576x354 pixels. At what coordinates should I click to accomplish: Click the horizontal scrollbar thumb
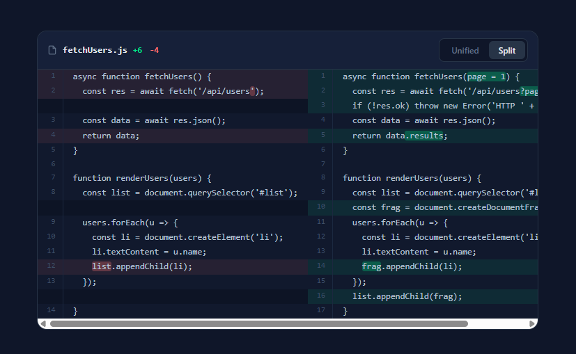click(x=258, y=323)
